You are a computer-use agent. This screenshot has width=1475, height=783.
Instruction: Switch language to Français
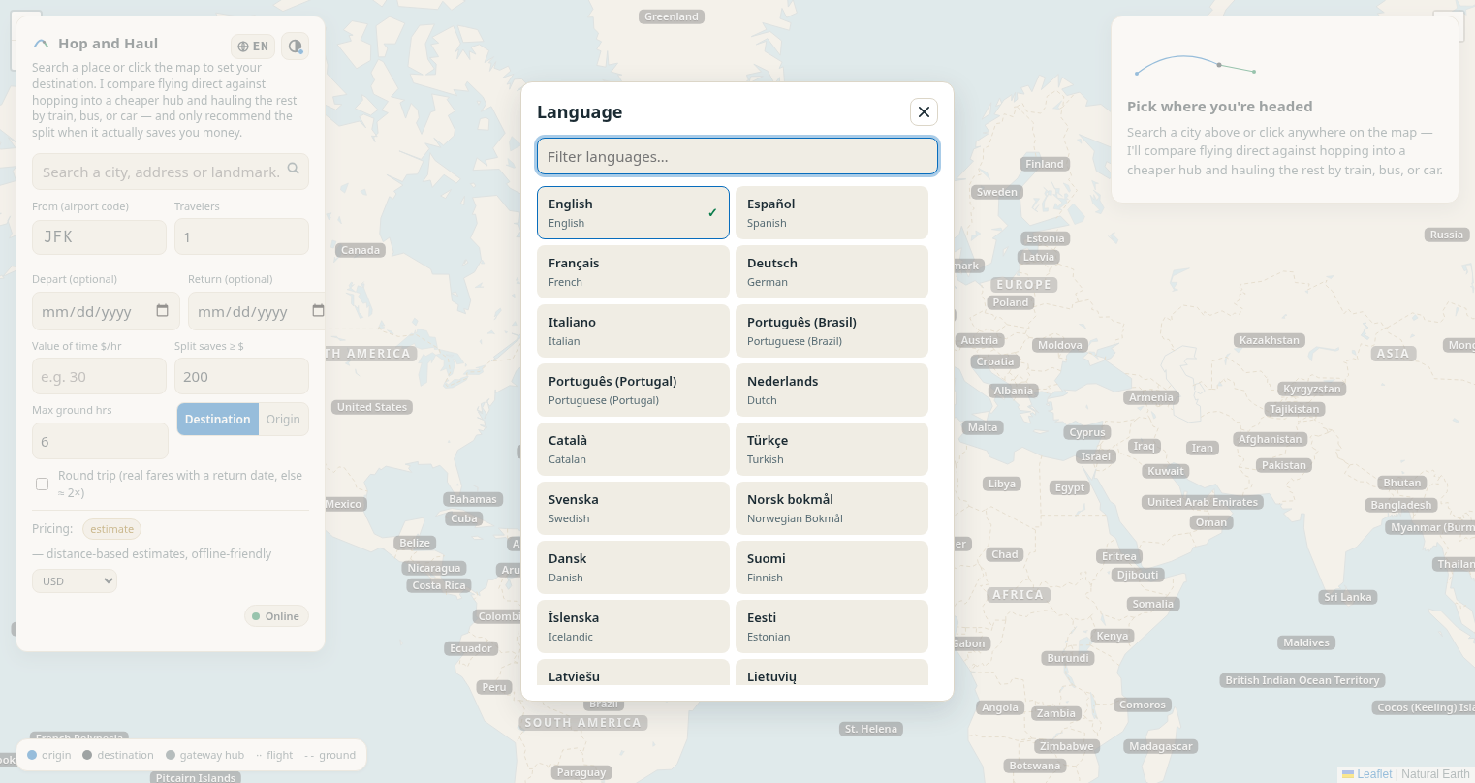[x=633, y=271]
